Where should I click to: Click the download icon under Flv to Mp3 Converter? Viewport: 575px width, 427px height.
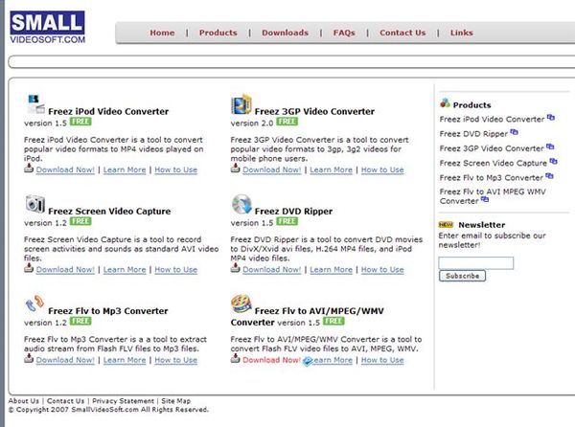pyautogui.click(x=29, y=358)
